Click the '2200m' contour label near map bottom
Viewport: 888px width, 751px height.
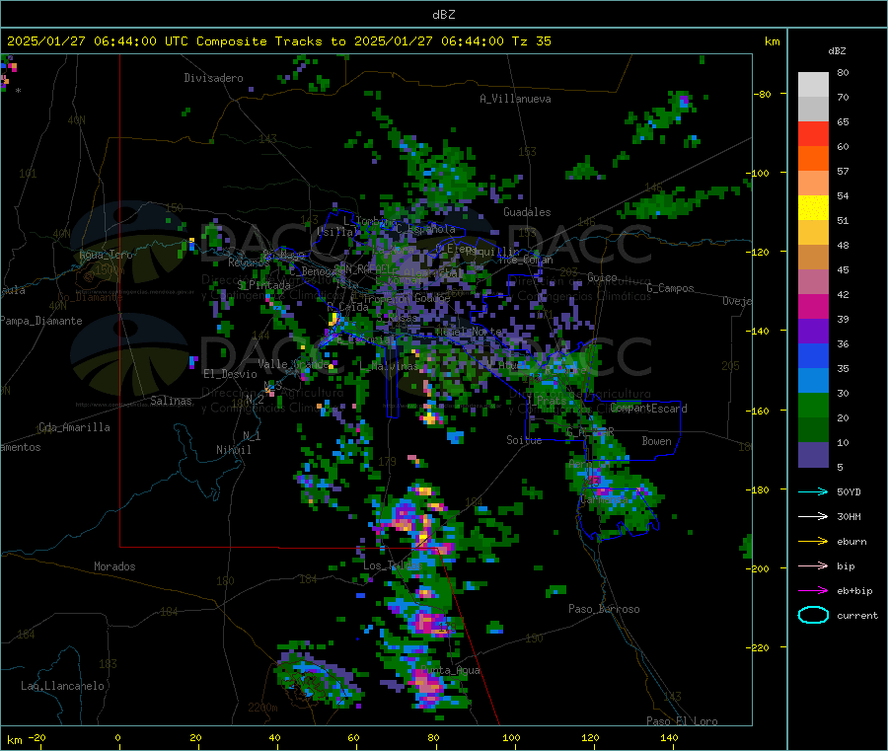[262, 708]
